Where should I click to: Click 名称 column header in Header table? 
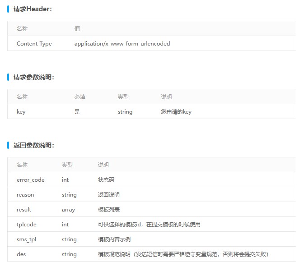pos(22,28)
